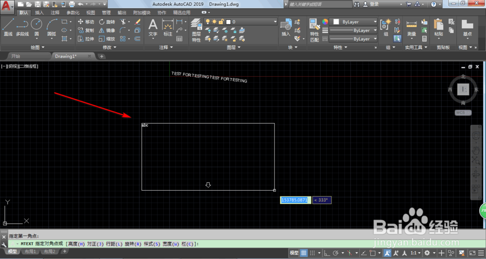Choose the Move (移动) command
The width and height of the screenshot is (486, 259).
click(86, 22)
